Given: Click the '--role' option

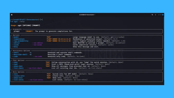Looking at the screenshot, I should click(x=15, y=74).
